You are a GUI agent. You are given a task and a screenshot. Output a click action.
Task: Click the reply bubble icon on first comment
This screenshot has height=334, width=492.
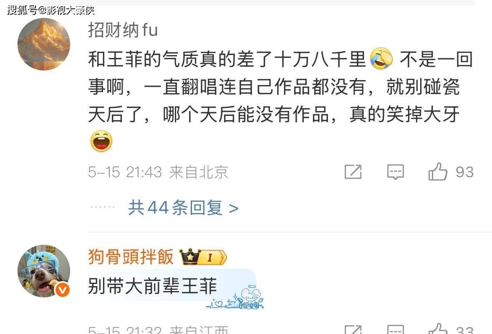pyautogui.click(x=395, y=171)
